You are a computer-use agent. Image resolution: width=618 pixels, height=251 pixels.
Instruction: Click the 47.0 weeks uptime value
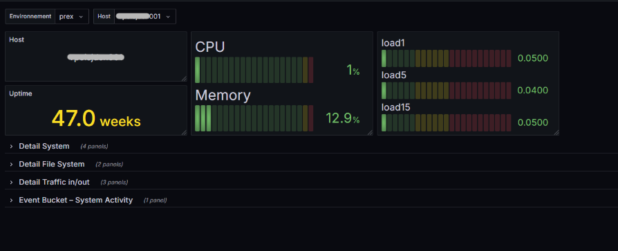click(96, 118)
